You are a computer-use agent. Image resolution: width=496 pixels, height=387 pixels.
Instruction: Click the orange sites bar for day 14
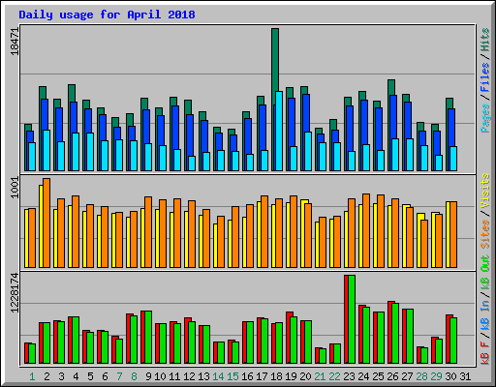pyautogui.click(x=221, y=242)
